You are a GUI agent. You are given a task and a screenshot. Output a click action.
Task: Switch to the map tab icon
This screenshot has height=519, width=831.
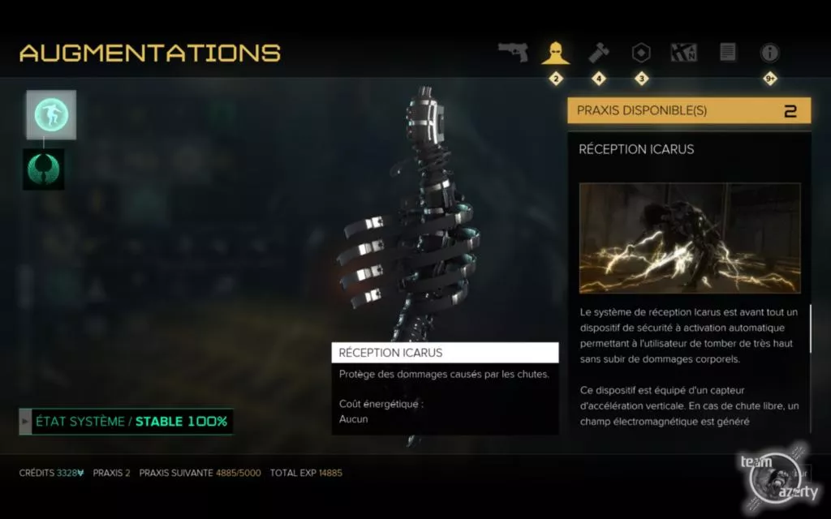(683, 53)
